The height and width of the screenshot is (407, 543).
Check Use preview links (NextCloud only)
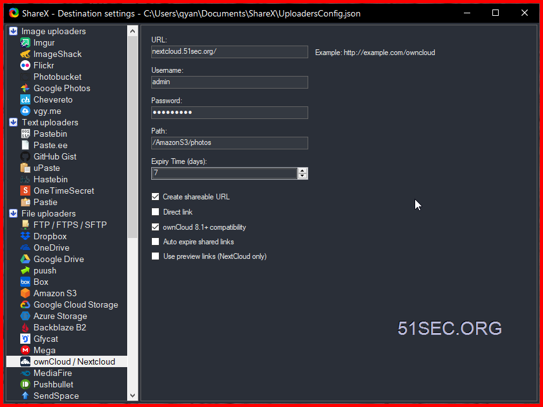click(156, 256)
